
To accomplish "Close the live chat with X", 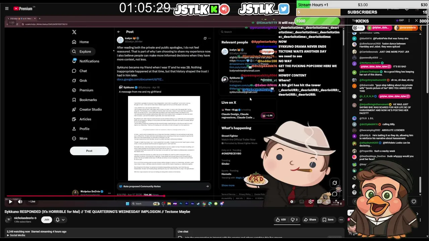I will click(416, 21).
